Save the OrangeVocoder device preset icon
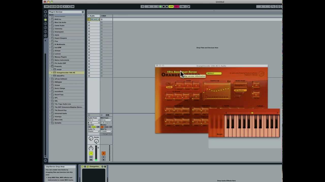Screen dimensions: 325x182 coord(105,167)
